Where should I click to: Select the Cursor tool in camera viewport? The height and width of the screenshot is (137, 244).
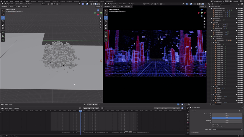106,14
